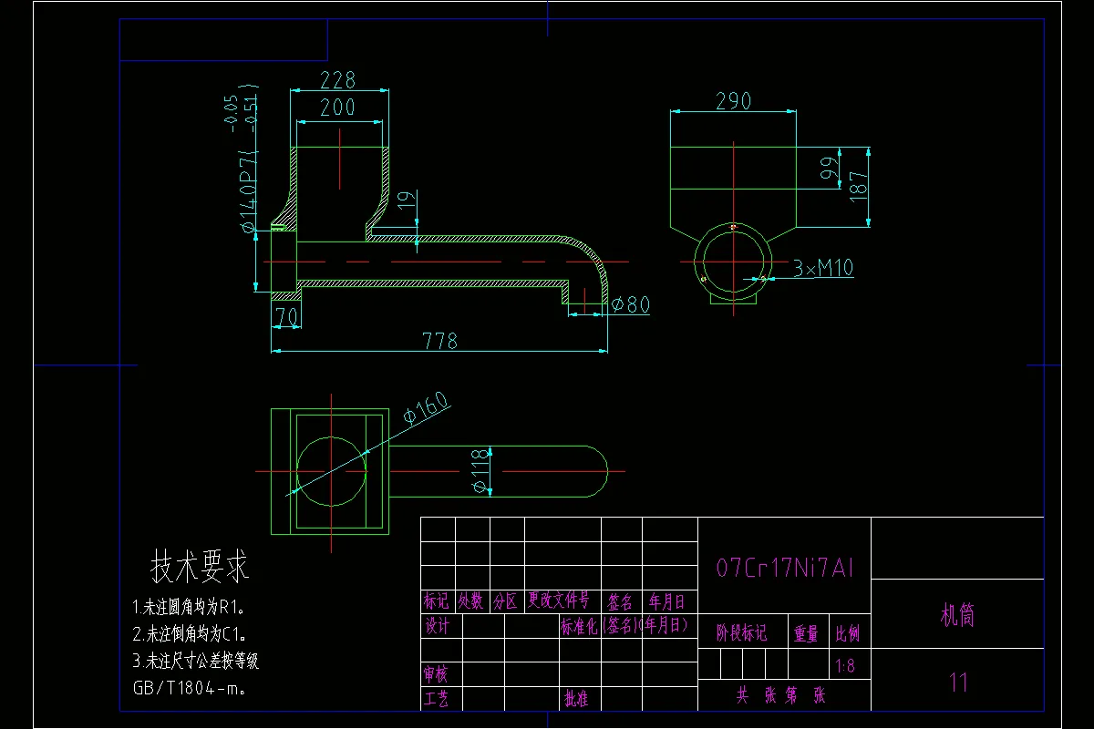The height and width of the screenshot is (729, 1094).
Task: Select the 处数 title block cell
Action: (x=471, y=601)
